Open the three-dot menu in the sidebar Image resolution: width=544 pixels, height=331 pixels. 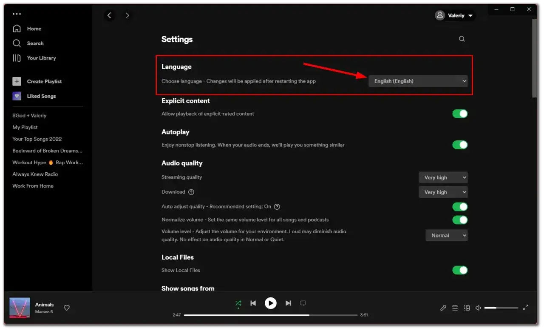(17, 14)
